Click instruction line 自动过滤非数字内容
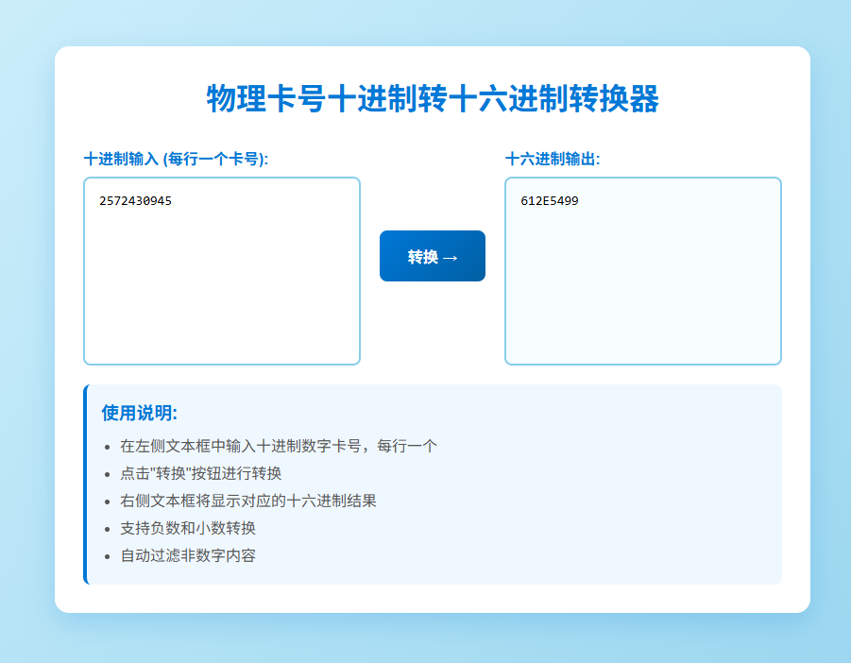 point(188,555)
